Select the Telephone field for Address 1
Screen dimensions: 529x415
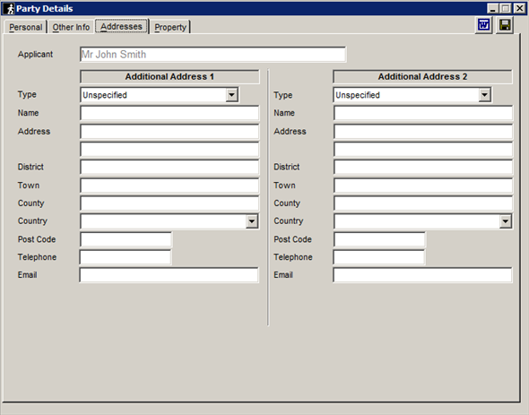pos(126,257)
